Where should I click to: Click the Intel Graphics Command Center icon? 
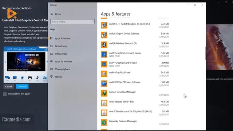tap(104, 55)
